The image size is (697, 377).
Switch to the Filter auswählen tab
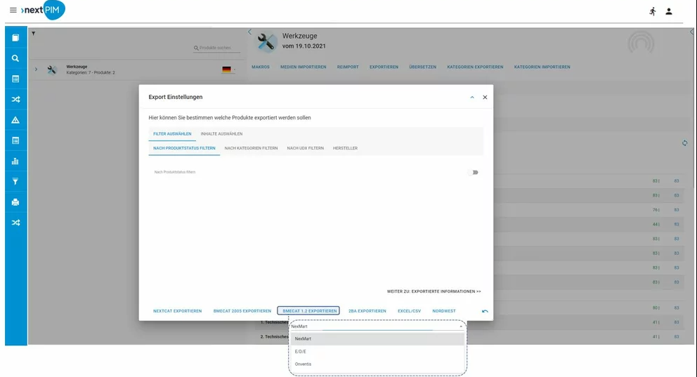pyautogui.click(x=172, y=133)
